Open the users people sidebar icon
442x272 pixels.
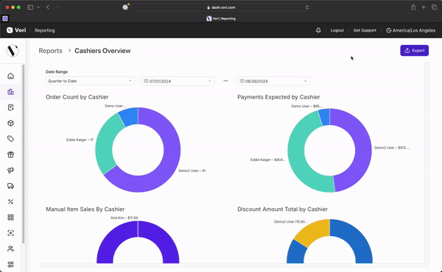[x=11, y=248]
